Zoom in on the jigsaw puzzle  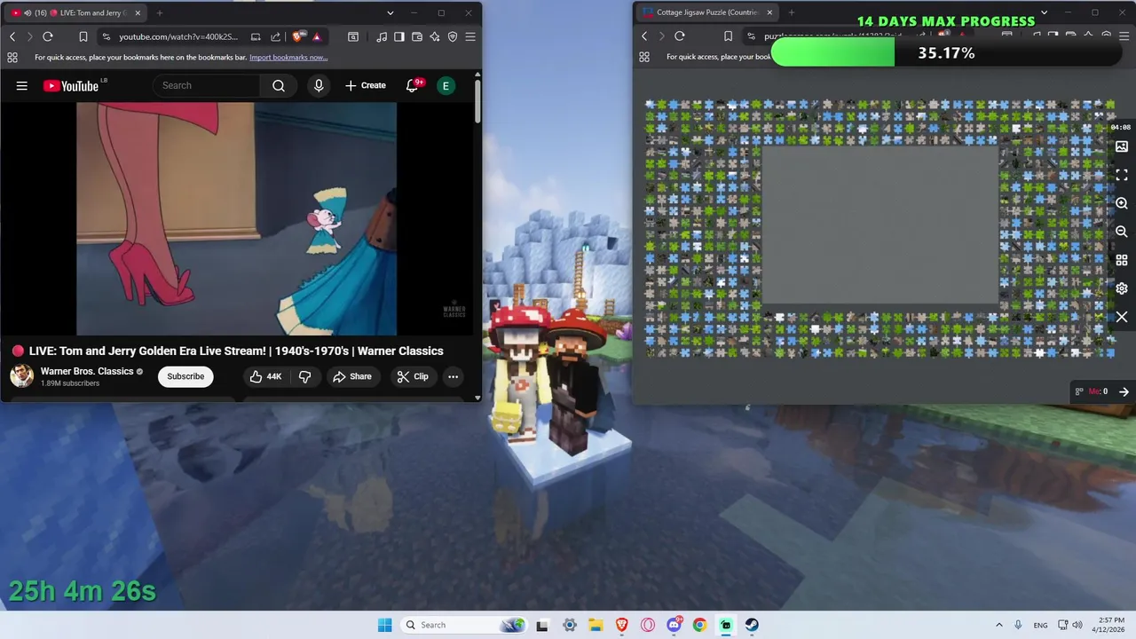click(x=1122, y=203)
